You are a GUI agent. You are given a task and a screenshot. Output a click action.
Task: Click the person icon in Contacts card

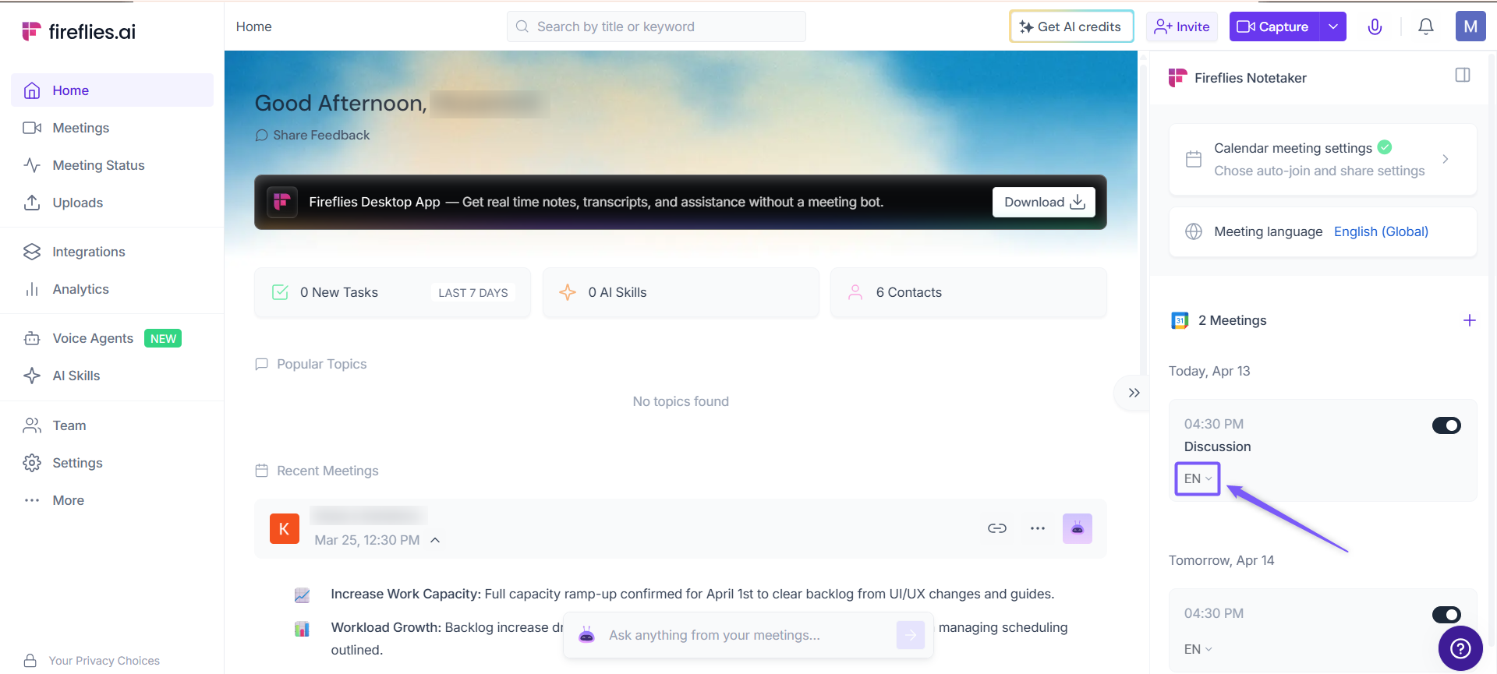click(855, 292)
